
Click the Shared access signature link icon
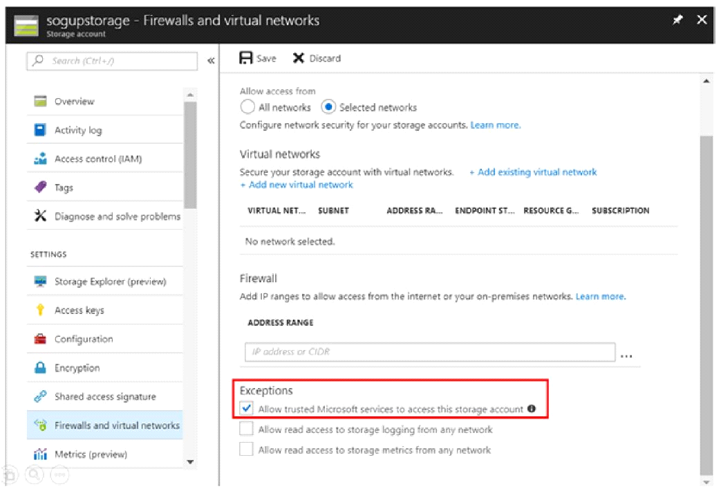(x=41, y=396)
